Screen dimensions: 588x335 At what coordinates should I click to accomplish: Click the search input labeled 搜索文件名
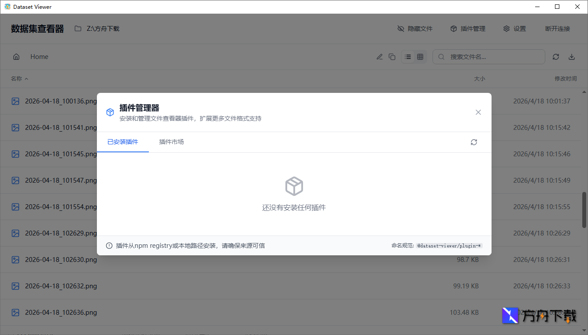tap(489, 56)
